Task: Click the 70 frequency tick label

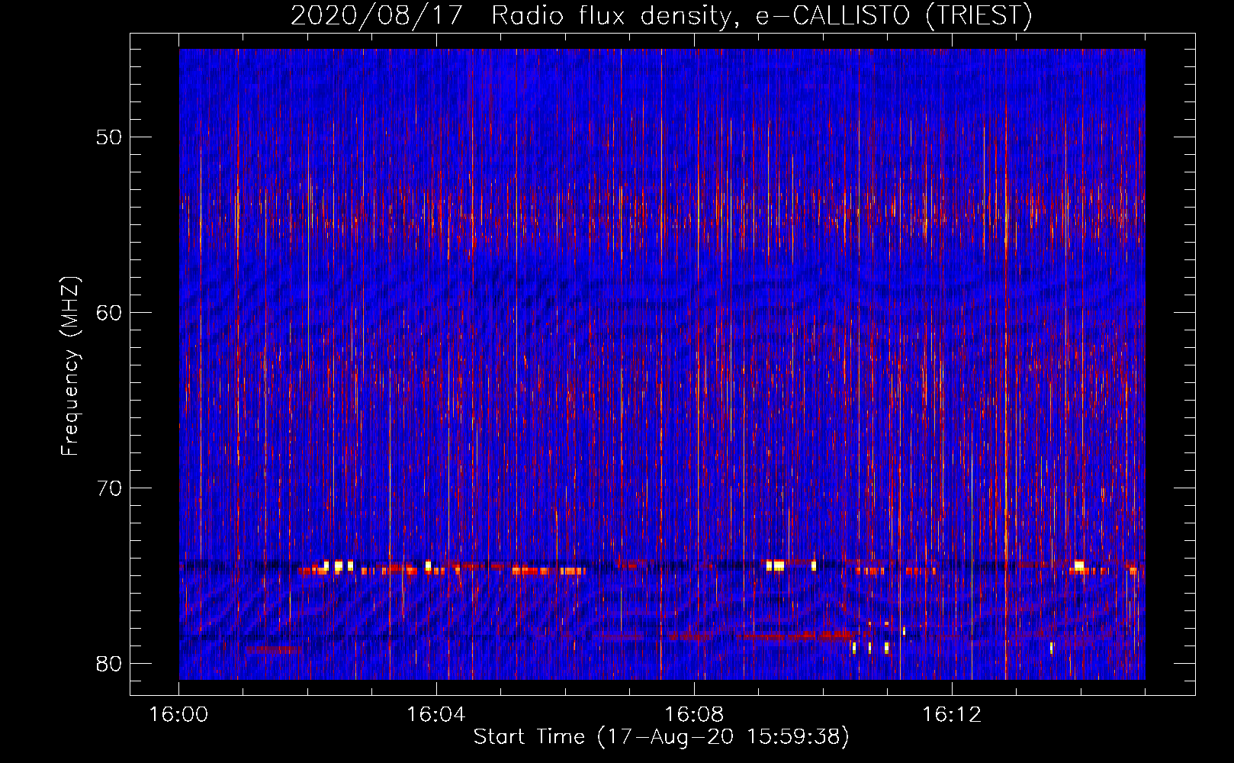Action: pyautogui.click(x=110, y=488)
